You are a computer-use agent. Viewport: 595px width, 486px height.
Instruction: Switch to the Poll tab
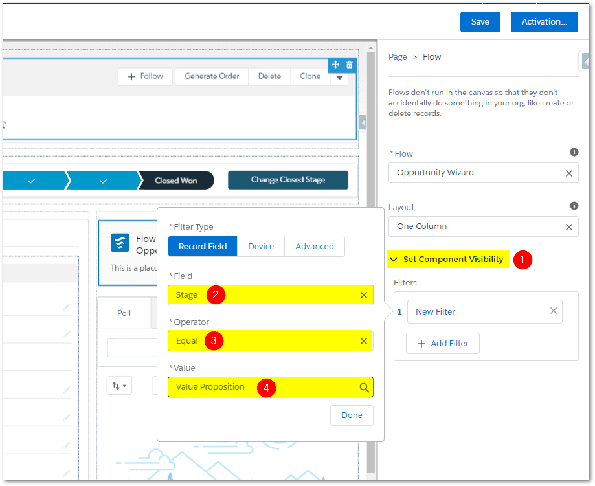click(x=124, y=313)
